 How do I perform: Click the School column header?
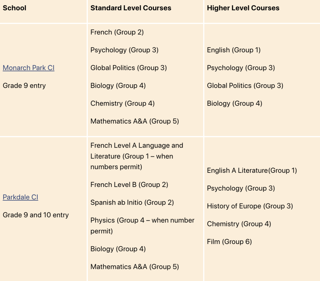tap(15, 8)
